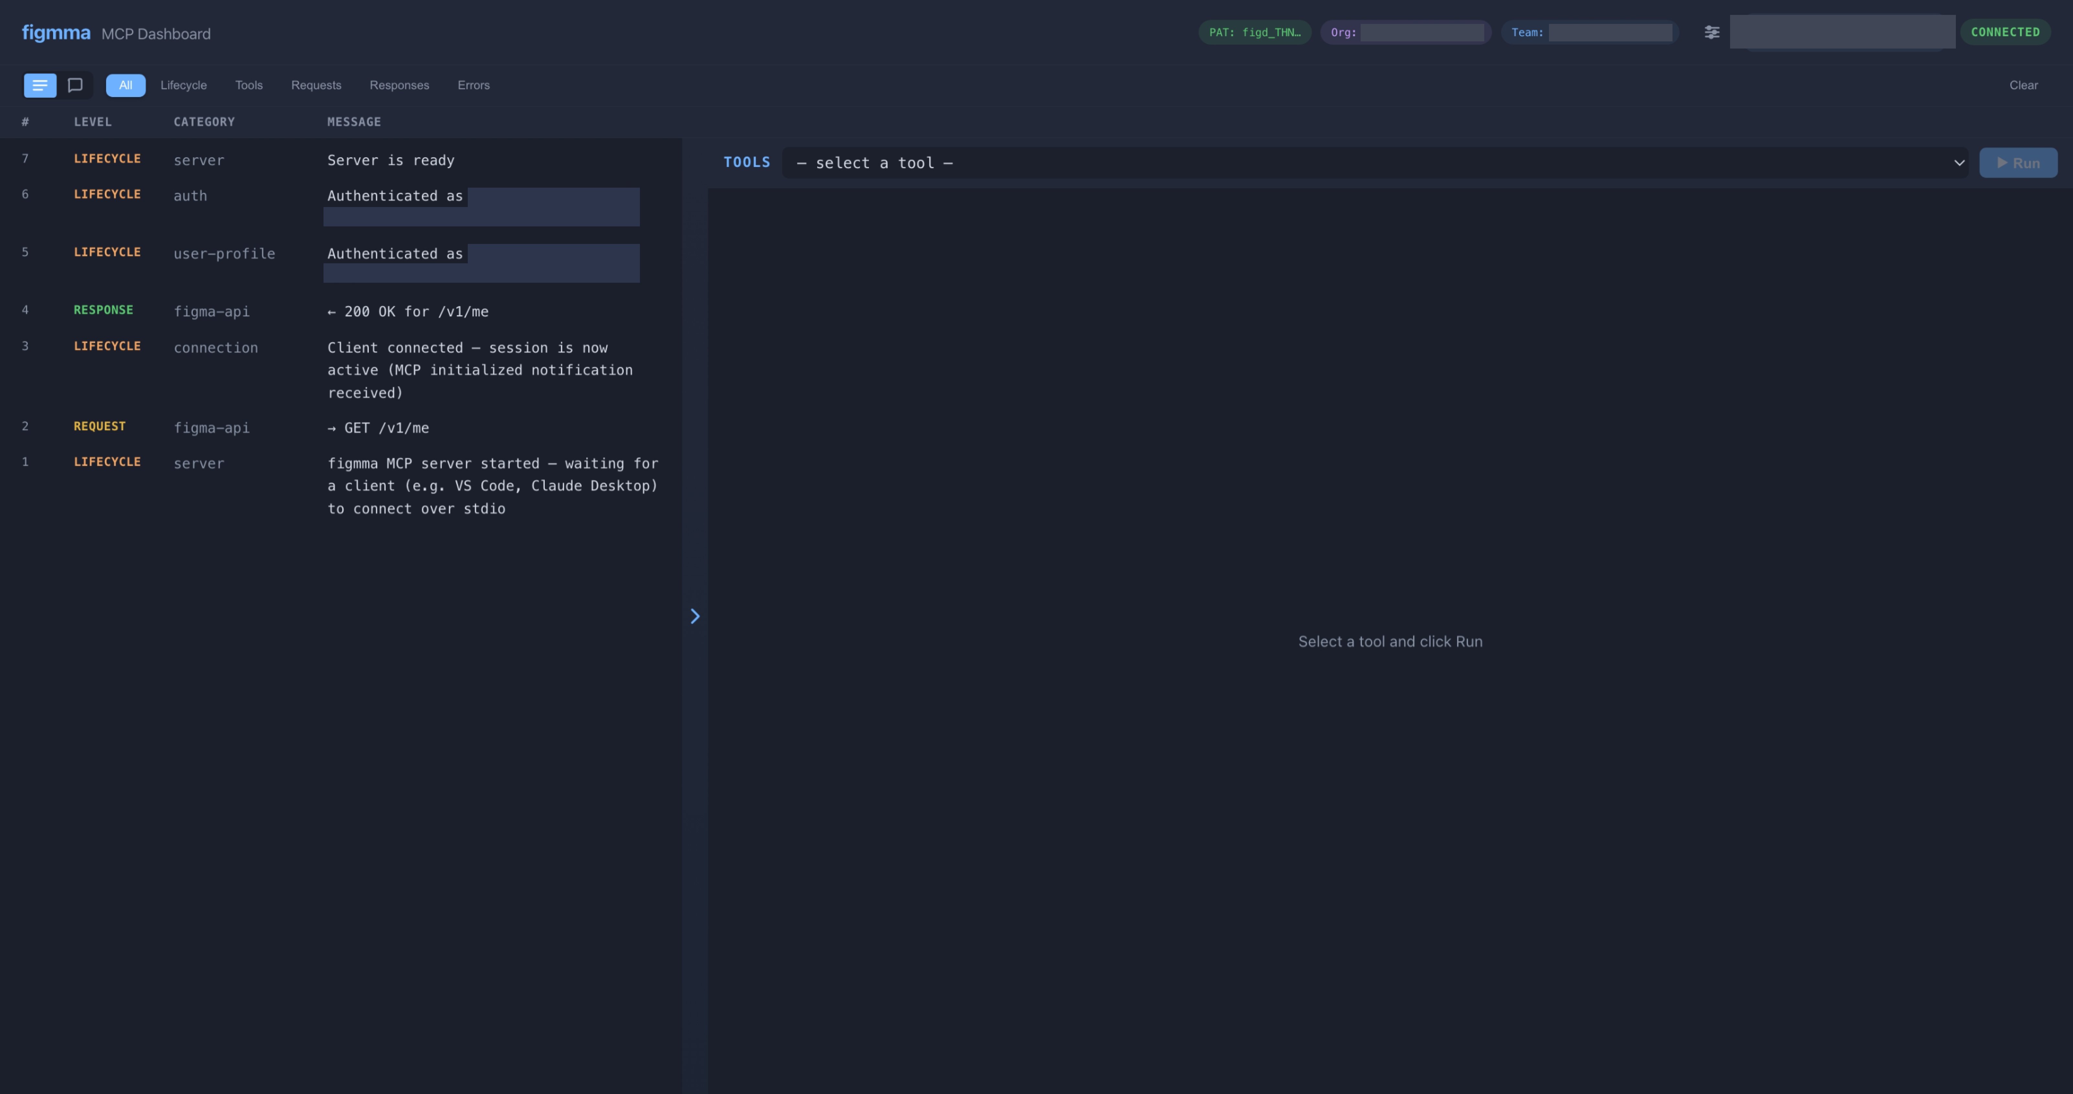Click the MCP Dashboard title
2073x1094 pixels.
156,34
